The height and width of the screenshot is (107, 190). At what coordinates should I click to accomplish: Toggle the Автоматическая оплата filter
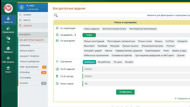click(x=114, y=29)
